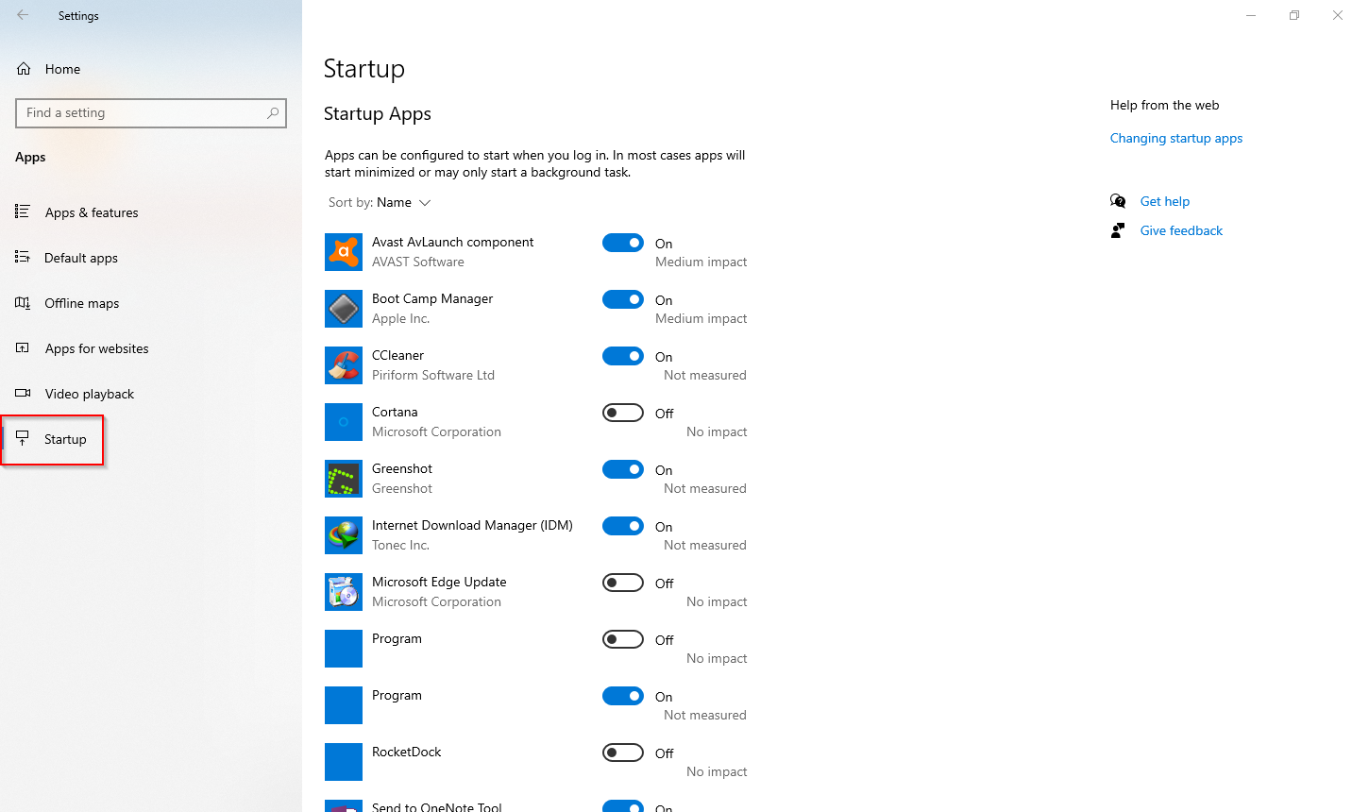Enable Cortana startup toggle
The image size is (1352, 812).
pyautogui.click(x=623, y=413)
